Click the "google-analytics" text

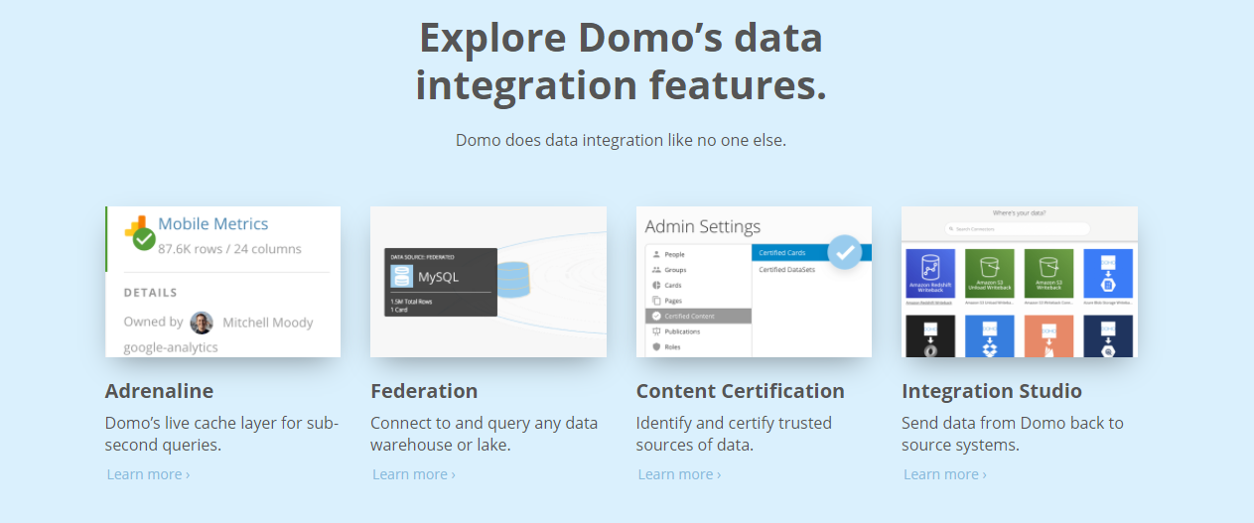coord(171,347)
